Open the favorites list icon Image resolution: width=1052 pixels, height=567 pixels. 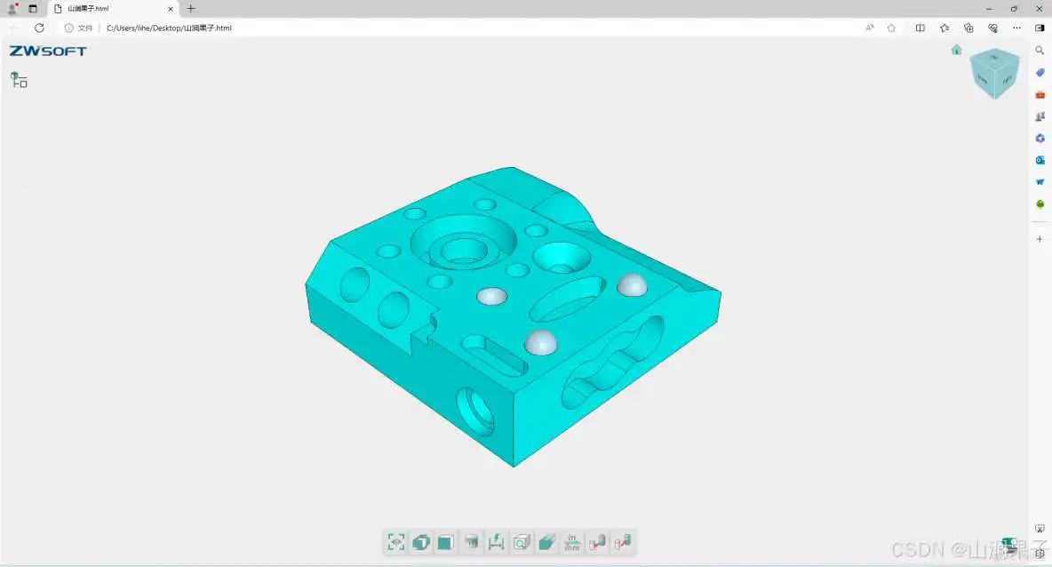point(944,28)
